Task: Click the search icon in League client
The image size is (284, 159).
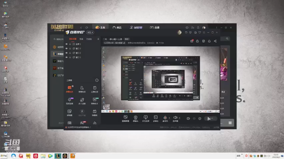Action: tap(227, 39)
